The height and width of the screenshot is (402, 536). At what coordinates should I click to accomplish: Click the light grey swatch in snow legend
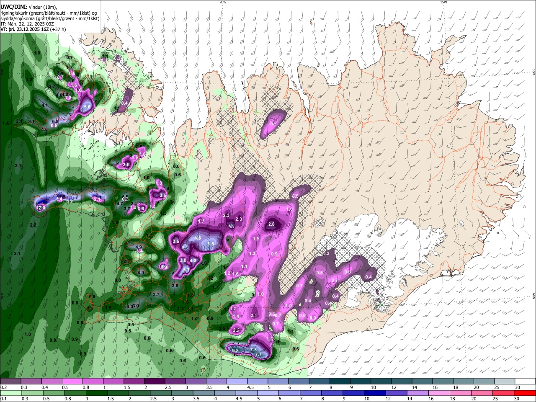tap(505, 381)
